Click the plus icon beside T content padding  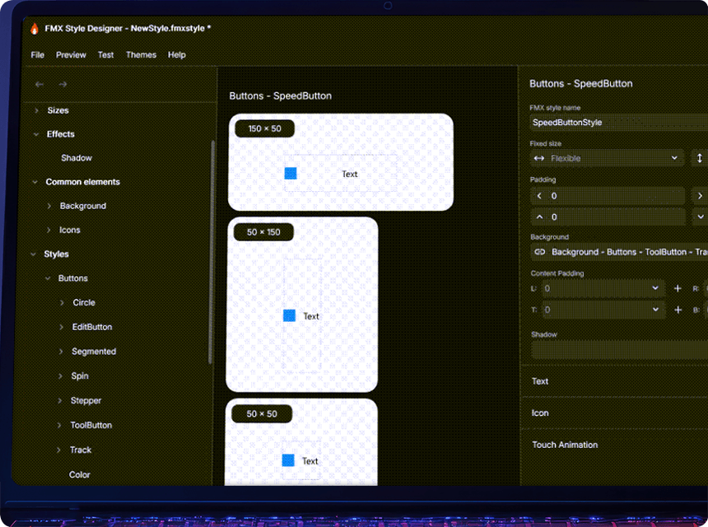(x=678, y=310)
